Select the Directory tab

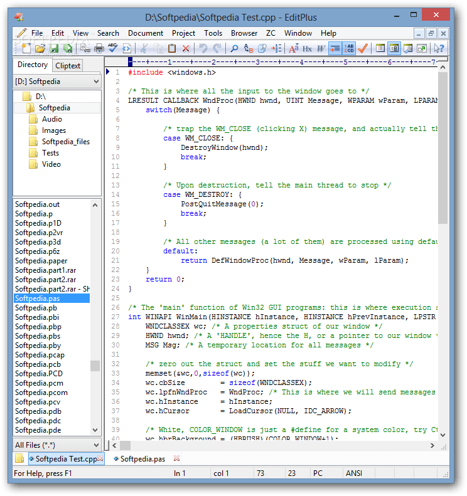pyautogui.click(x=32, y=65)
